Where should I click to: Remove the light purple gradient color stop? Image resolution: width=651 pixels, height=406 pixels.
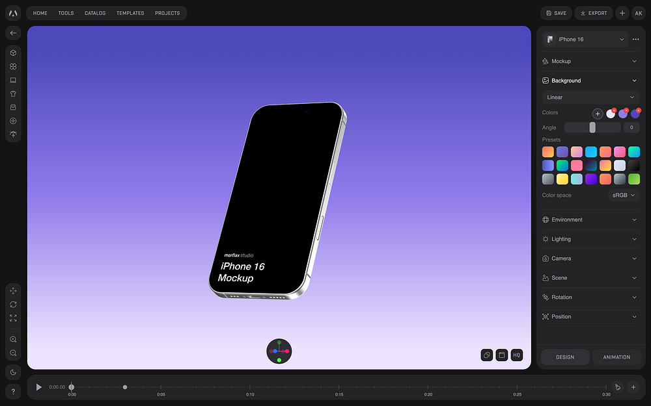tap(626, 110)
